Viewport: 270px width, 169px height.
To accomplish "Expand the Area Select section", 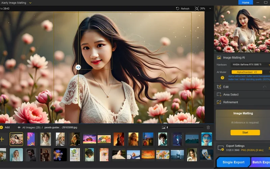I will pyautogui.click(x=231, y=95).
